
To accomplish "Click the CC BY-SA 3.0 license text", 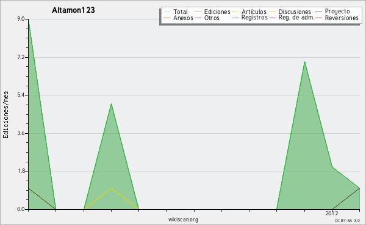I will [347, 220].
